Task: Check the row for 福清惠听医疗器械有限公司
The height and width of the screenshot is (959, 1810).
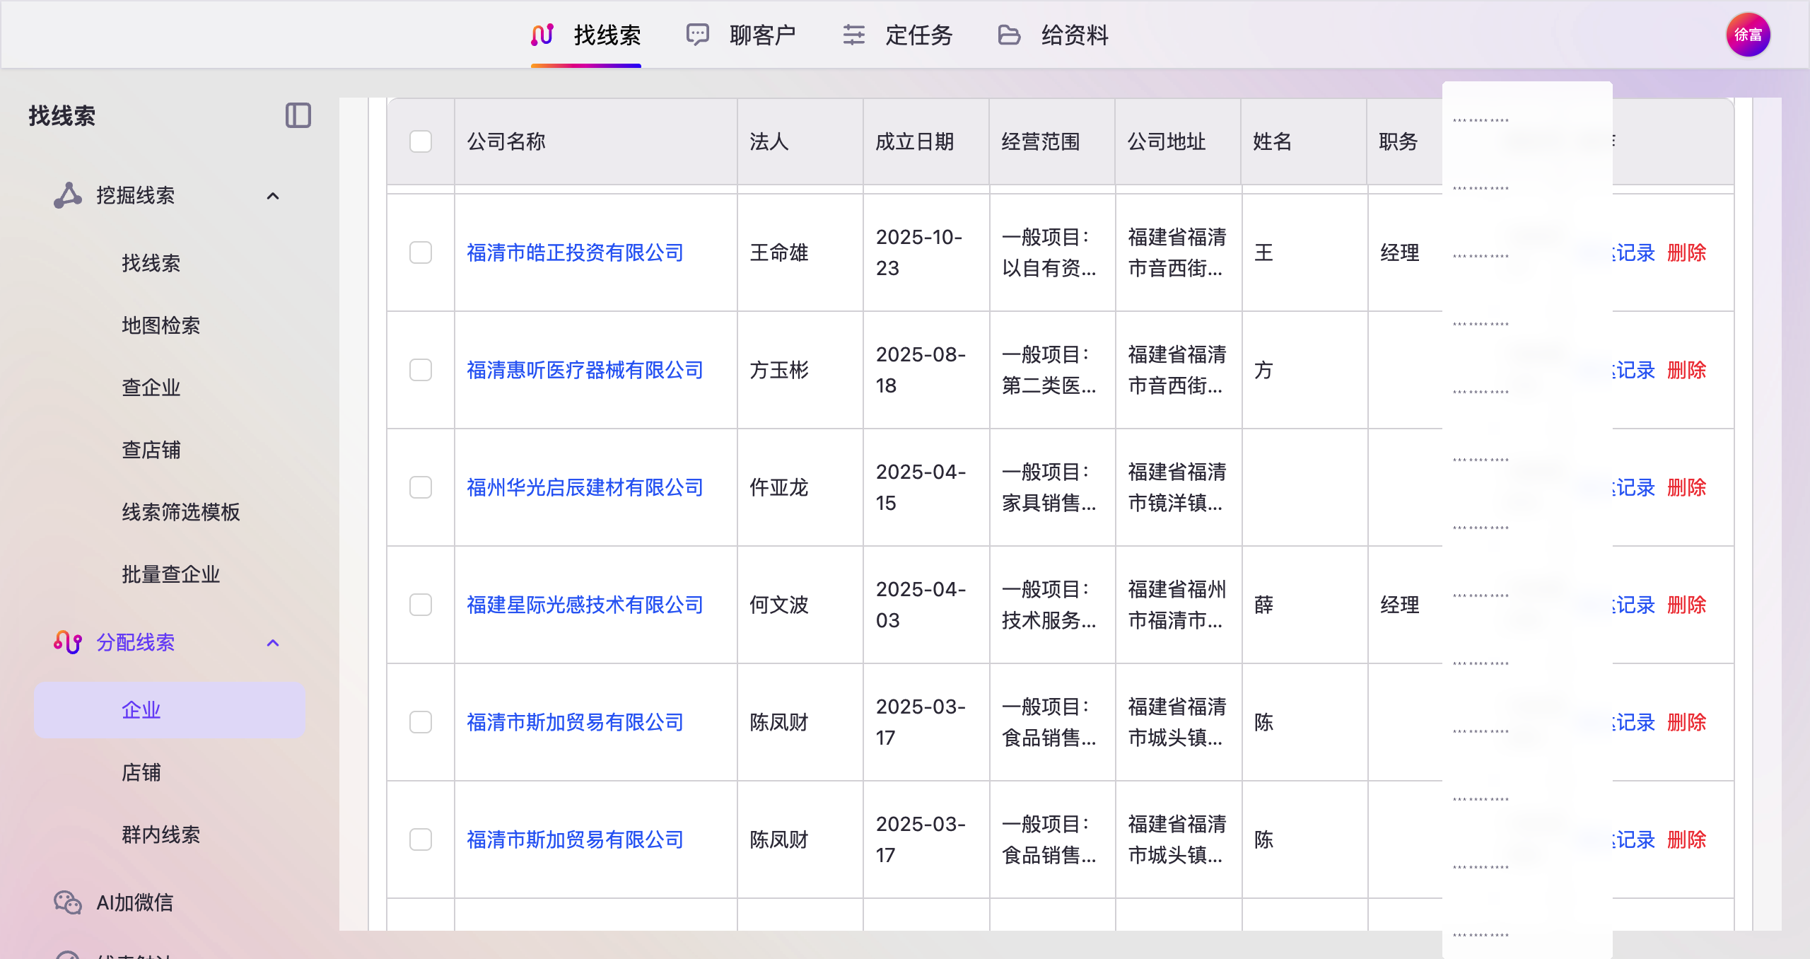Action: (421, 370)
